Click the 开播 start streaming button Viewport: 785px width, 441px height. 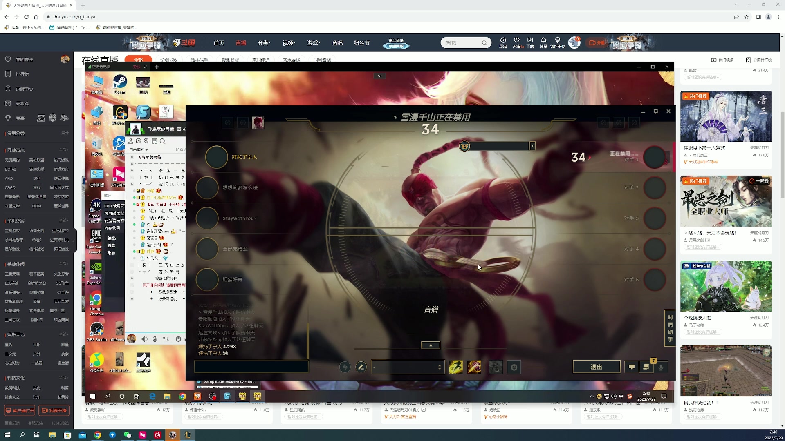[x=597, y=42]
